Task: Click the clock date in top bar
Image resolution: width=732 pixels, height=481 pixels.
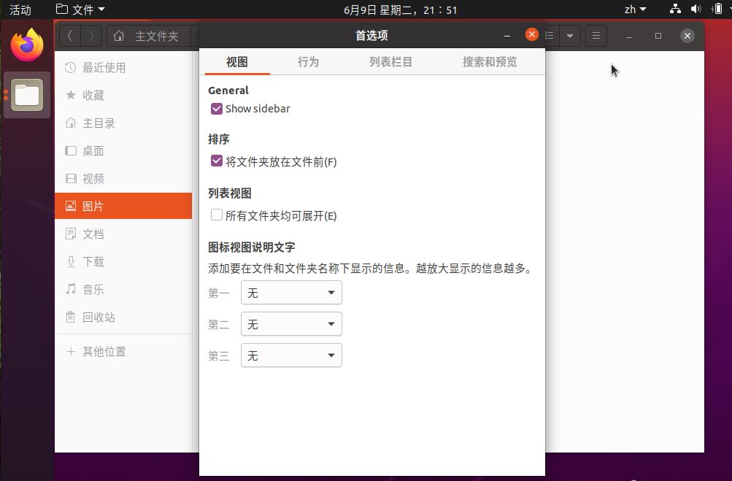Action: click(x=400, y=9)
